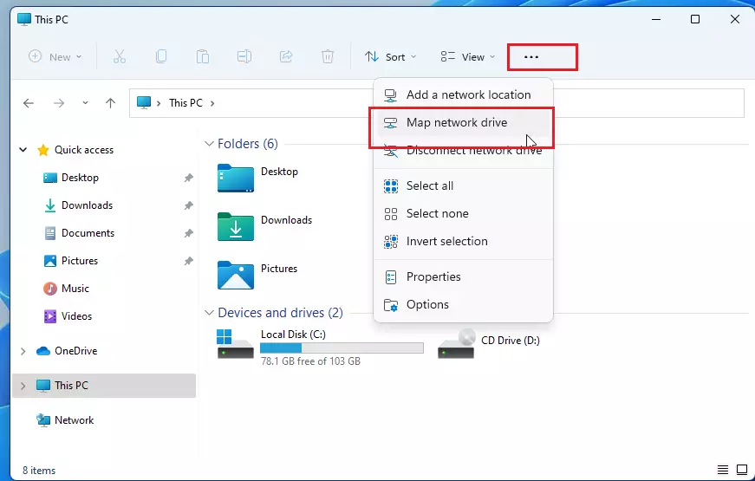Switch to large thumbnails view icon
Viewport: 755px width, 481px height.
[x=742, y=470]
